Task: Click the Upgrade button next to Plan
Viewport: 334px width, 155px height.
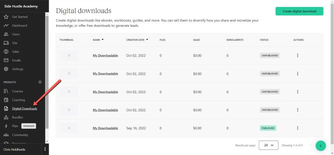Action: click(x=28, y=126)
